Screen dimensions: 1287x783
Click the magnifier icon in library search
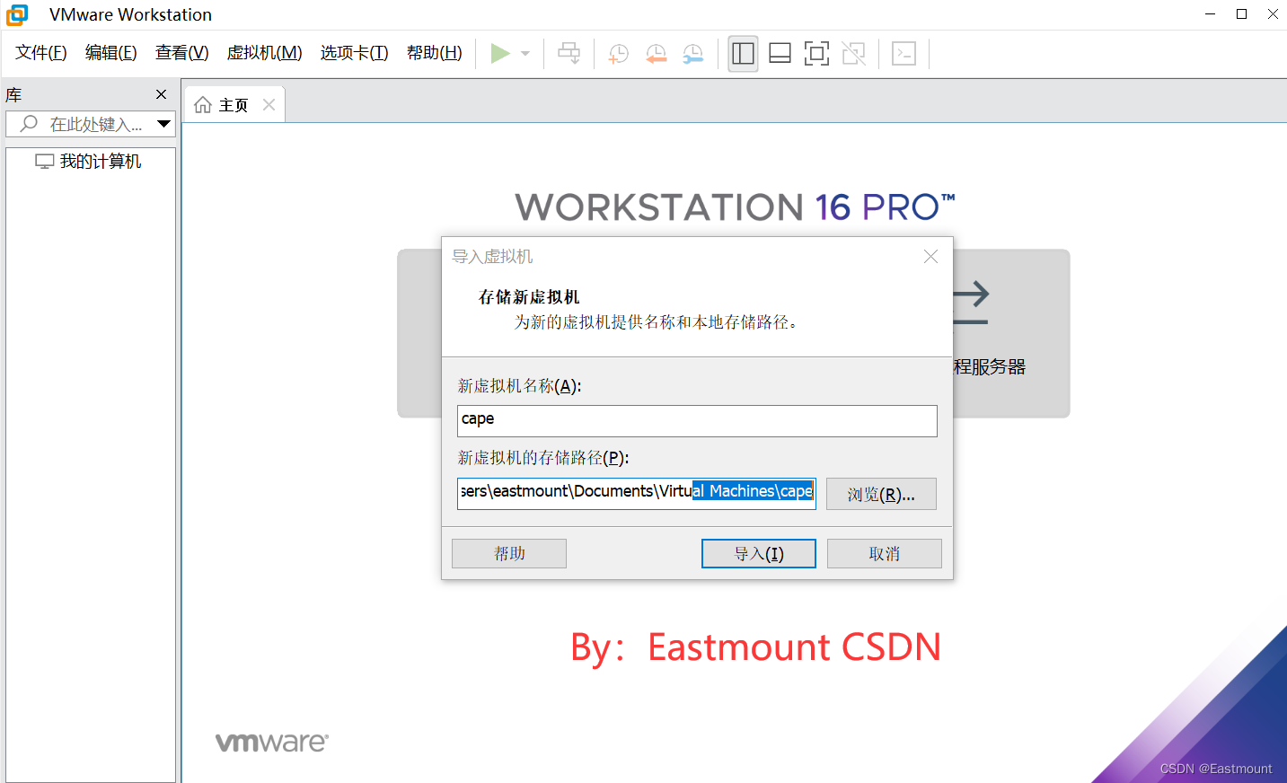tap(29, 124)
